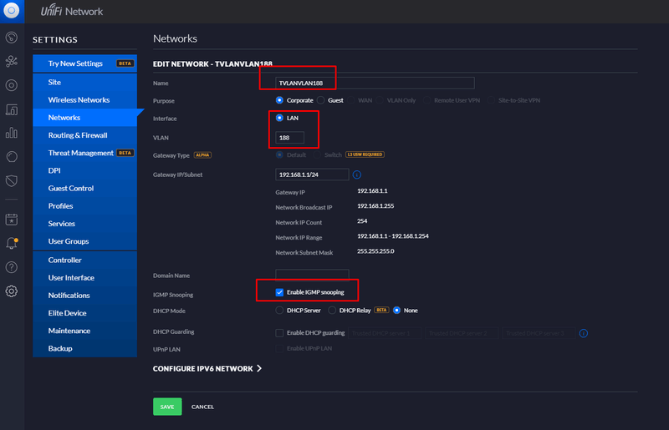The width and height of the screenshot is (669, 430).
Task: Select Corporate purpose
Action: 279,100
